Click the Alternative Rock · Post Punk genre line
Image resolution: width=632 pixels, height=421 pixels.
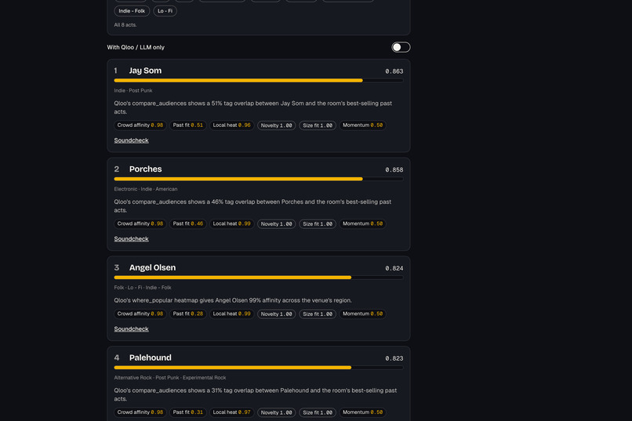(169, 378)
